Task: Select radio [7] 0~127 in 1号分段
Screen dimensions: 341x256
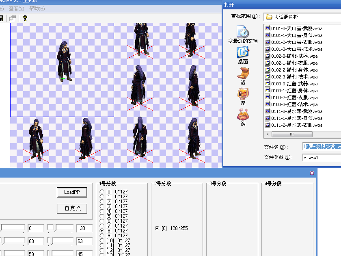Action: point(101,226)
